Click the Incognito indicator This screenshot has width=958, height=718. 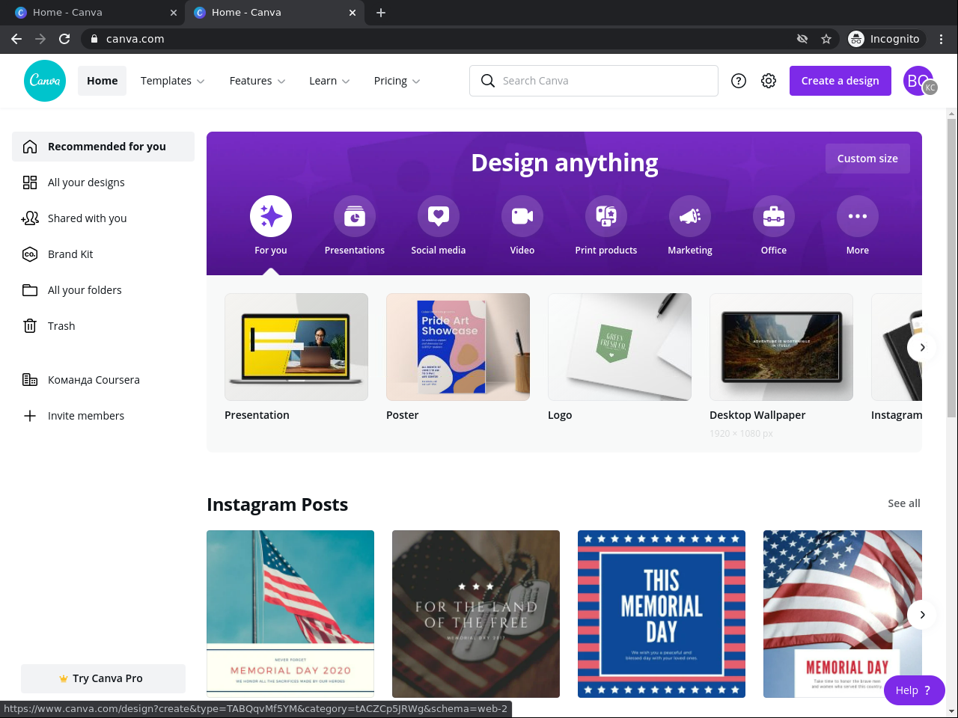(x=886, y=39)
